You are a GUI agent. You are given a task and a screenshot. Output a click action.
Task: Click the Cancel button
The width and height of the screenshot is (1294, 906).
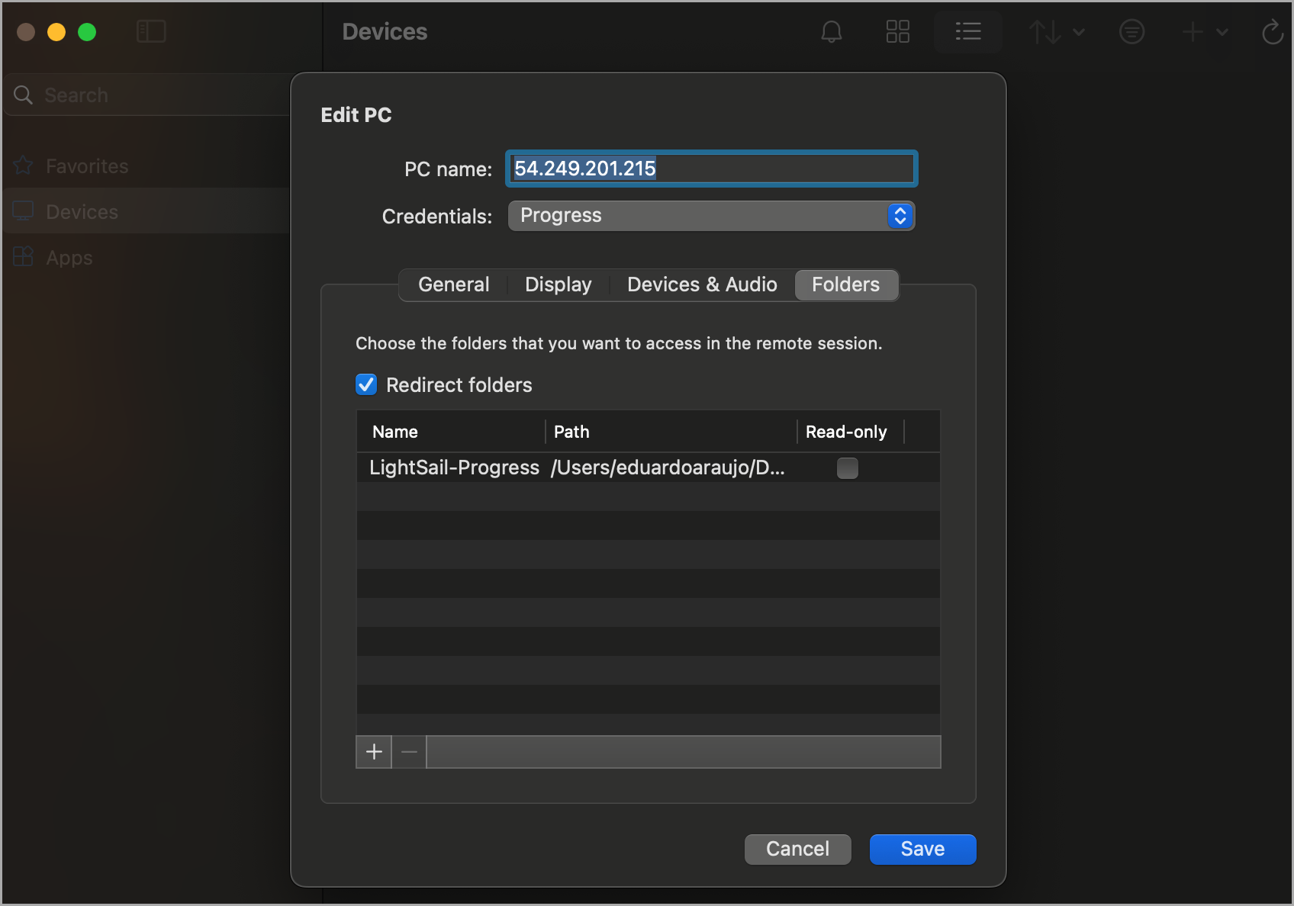point(798,849)
